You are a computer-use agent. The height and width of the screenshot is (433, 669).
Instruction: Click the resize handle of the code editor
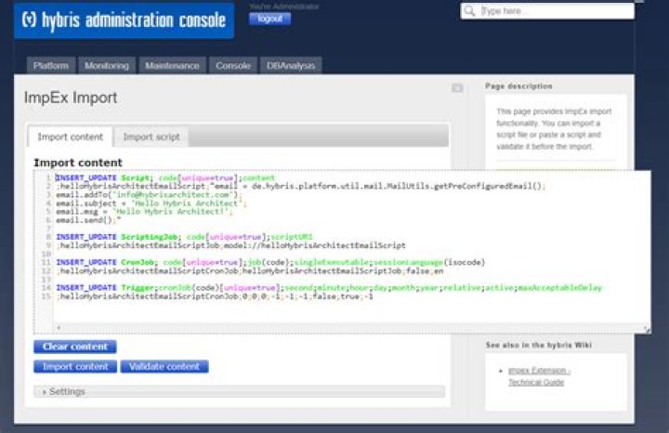[647, 328]
